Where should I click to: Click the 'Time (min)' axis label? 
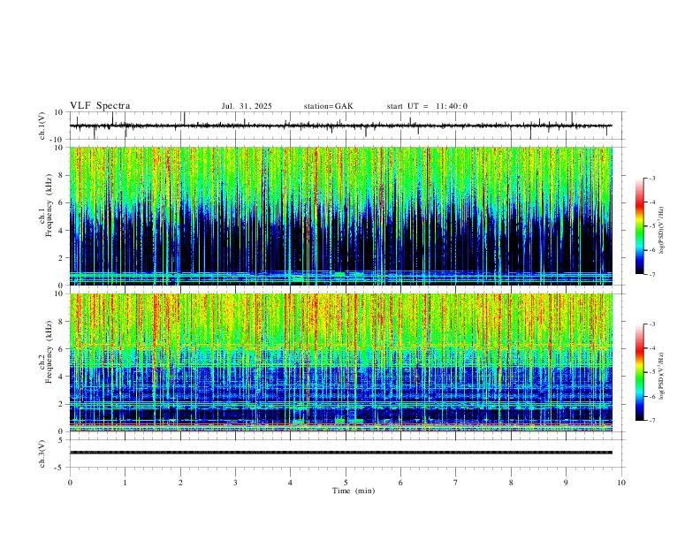pos(354,491)
